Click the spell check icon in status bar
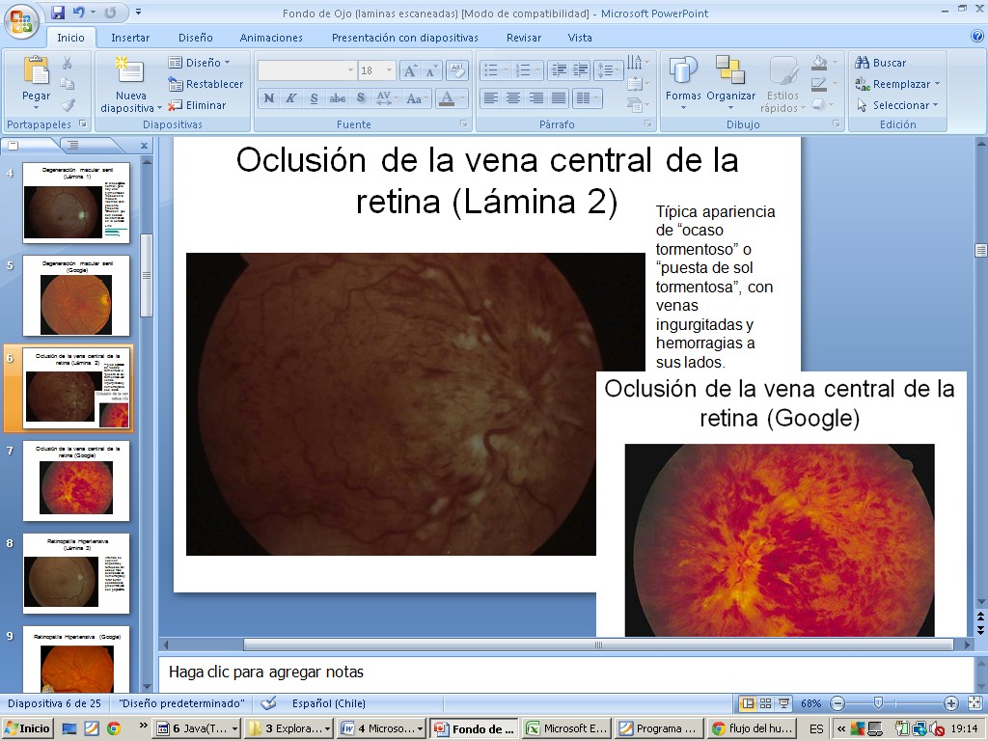The height and width of the screenshot is (741, 988). [x=269, y=703]
